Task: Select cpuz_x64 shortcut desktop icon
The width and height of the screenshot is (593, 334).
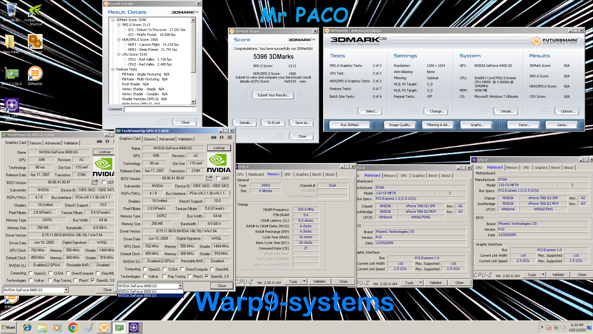Action: (x=11, y=109)
